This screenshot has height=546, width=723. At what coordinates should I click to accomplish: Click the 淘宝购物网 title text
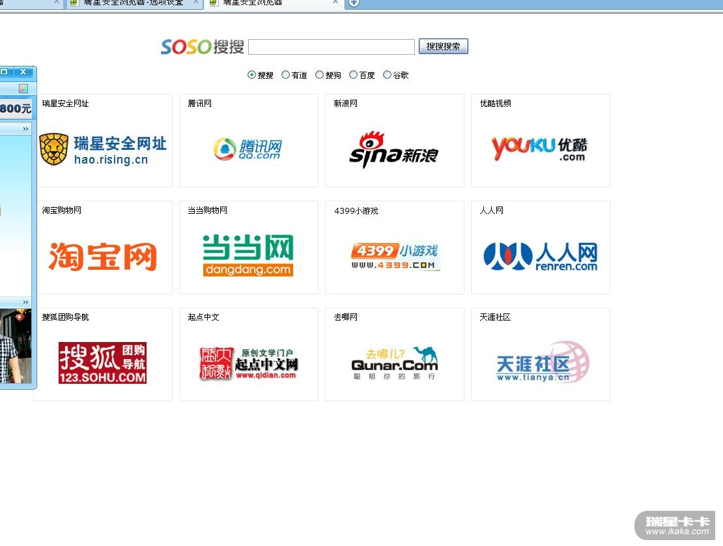[x=61, y=210]
